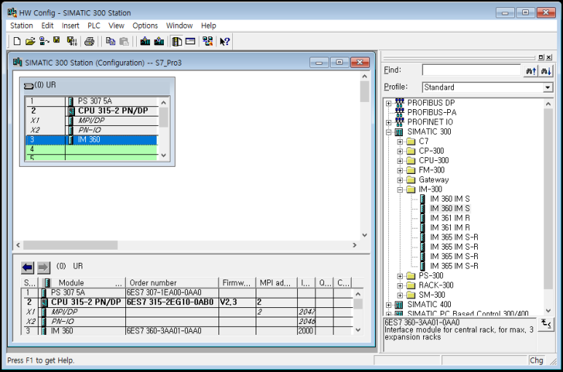Click order number 6ES7 307-1EA00-0AA0 cell
The image size is (563, 372).
172,293
